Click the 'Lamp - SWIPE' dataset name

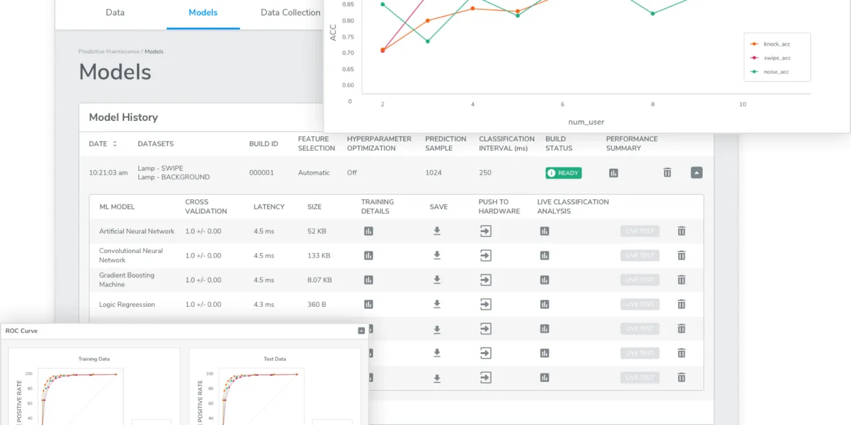[160, 168]
